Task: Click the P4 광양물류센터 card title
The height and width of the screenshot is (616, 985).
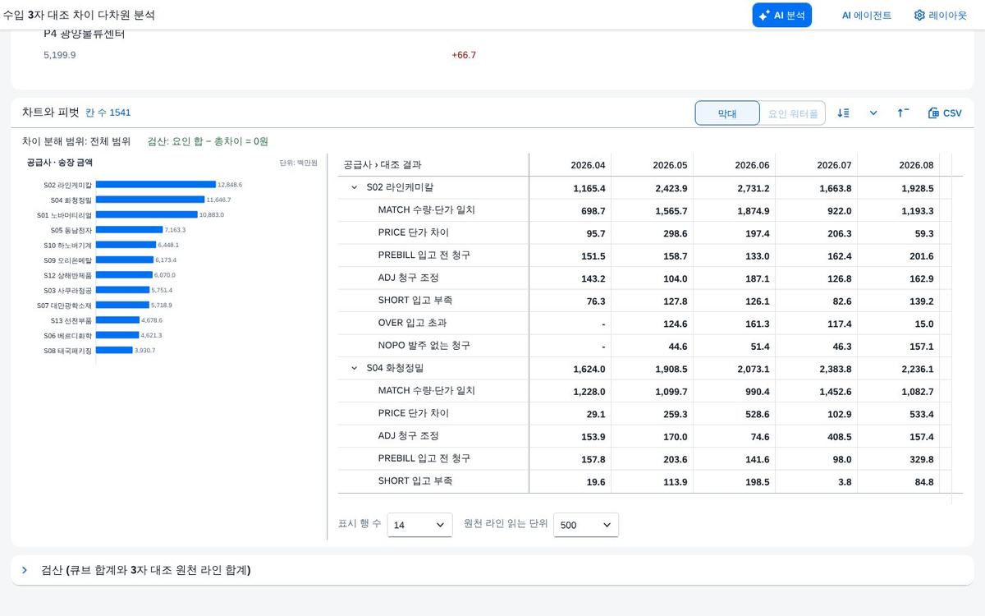Action: click(85, 34)
